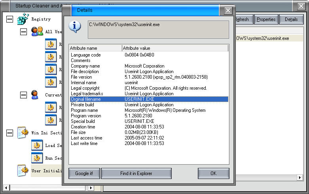Click the info bubble icon in Details dialog
Viewport: 309px width, 194px height.
tap(75, 26)
